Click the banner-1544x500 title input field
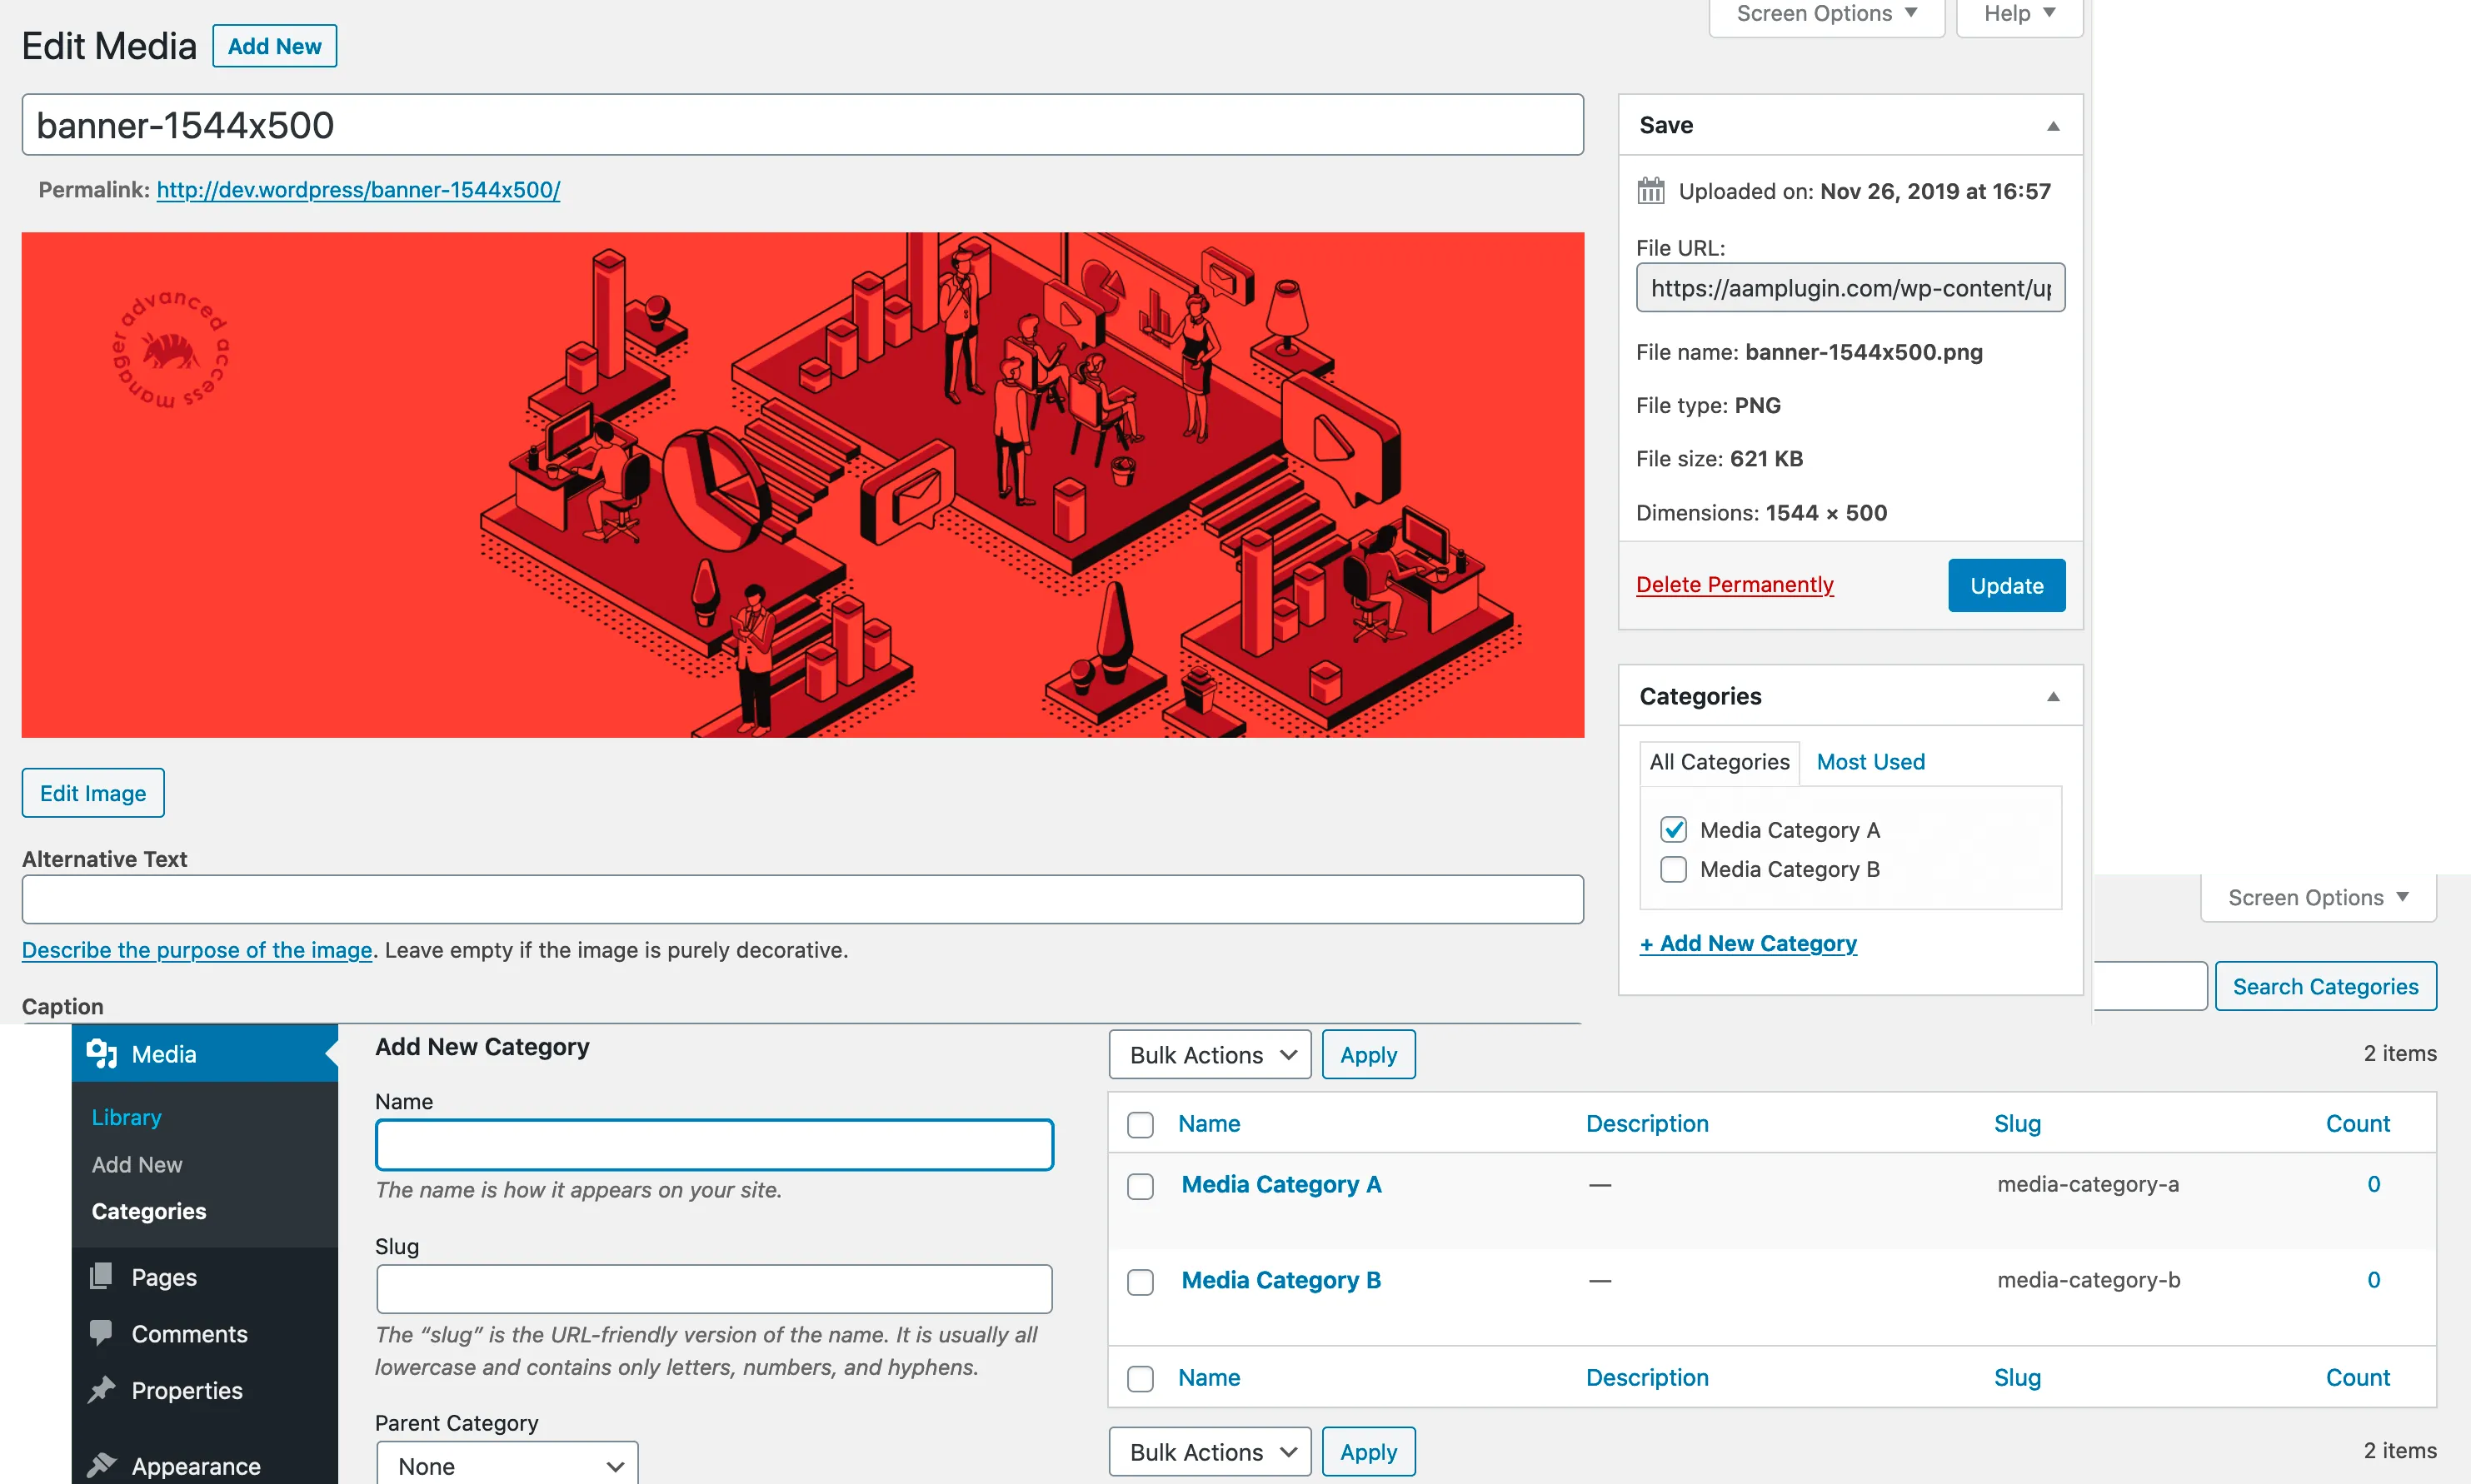The image size is (2471, 1484). (x=802, y=125)
